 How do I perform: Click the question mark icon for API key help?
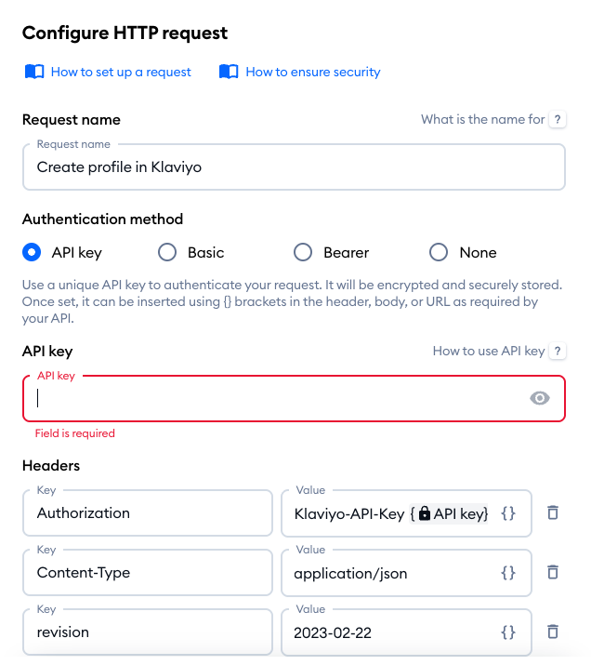[x=558, y=351]
